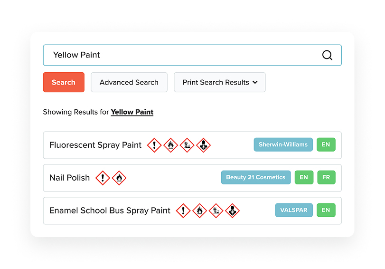
Task: Click the red Search button
Action: click(x=64, y=82)
